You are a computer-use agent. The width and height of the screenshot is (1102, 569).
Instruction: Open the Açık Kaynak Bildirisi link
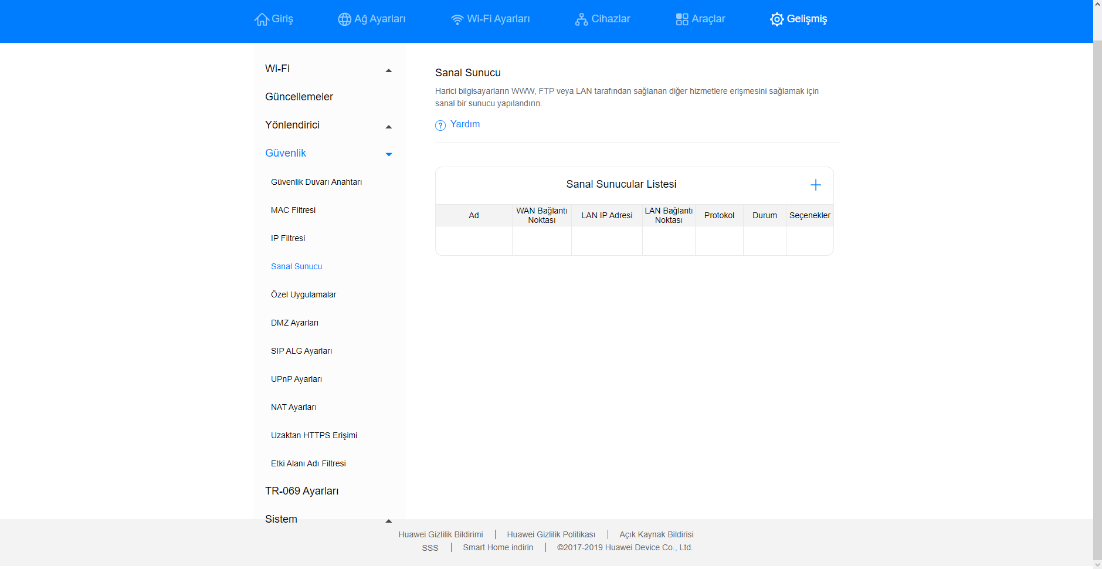(656, 534)
